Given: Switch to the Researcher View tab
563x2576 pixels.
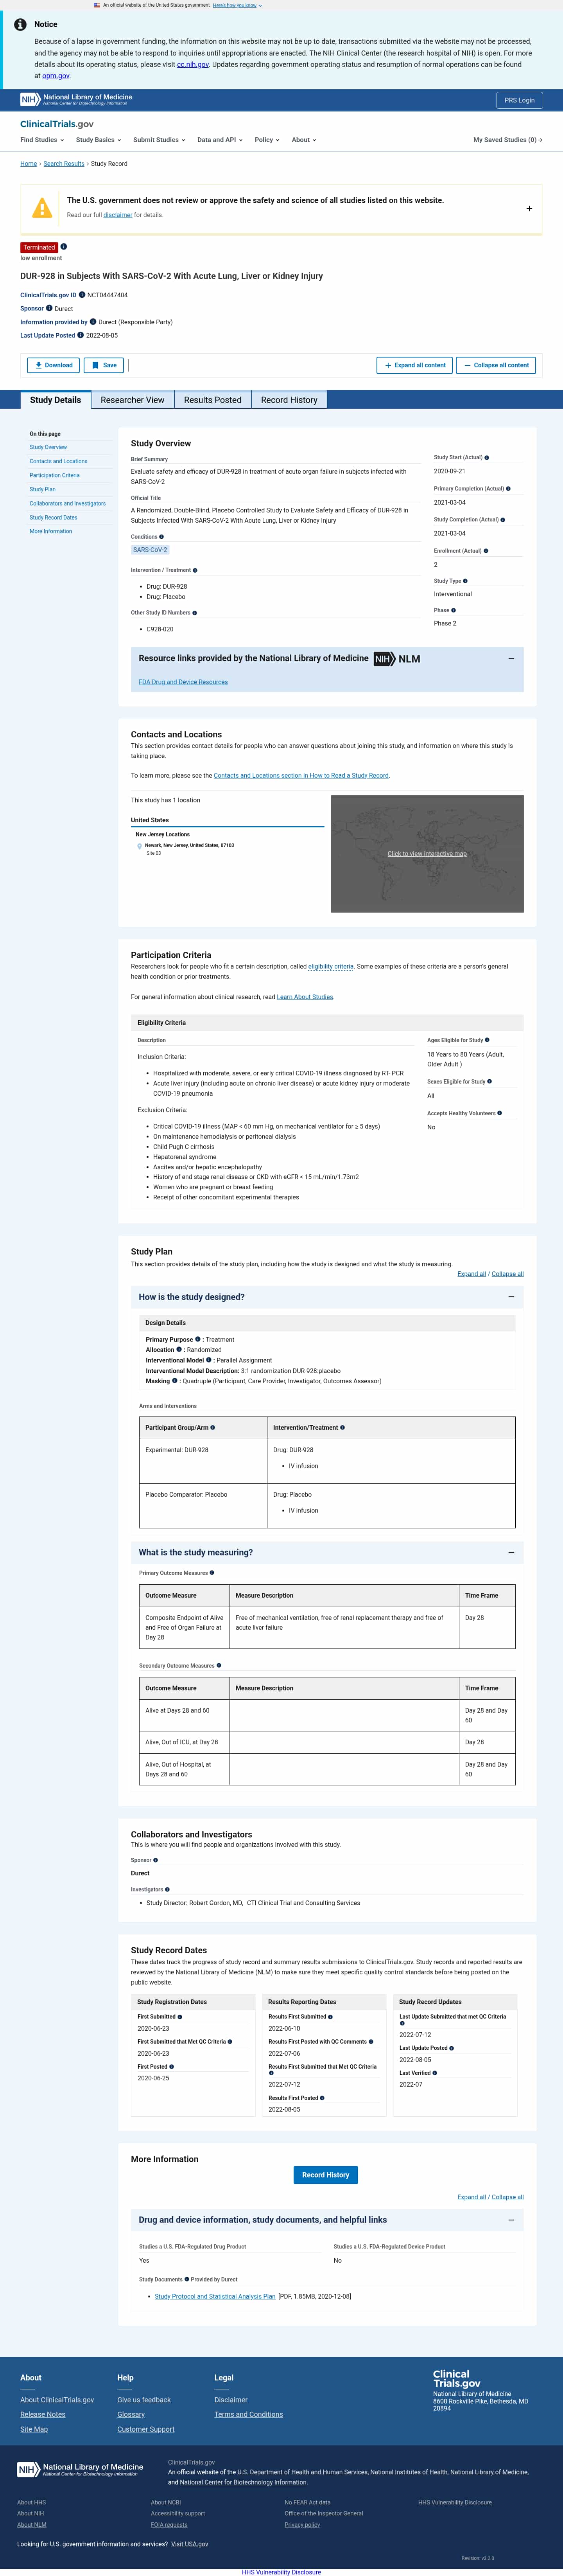Looking at the screenshot, I should (x=133, y=400).
